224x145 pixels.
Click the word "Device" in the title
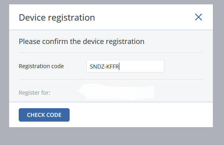tap(32, 17)
